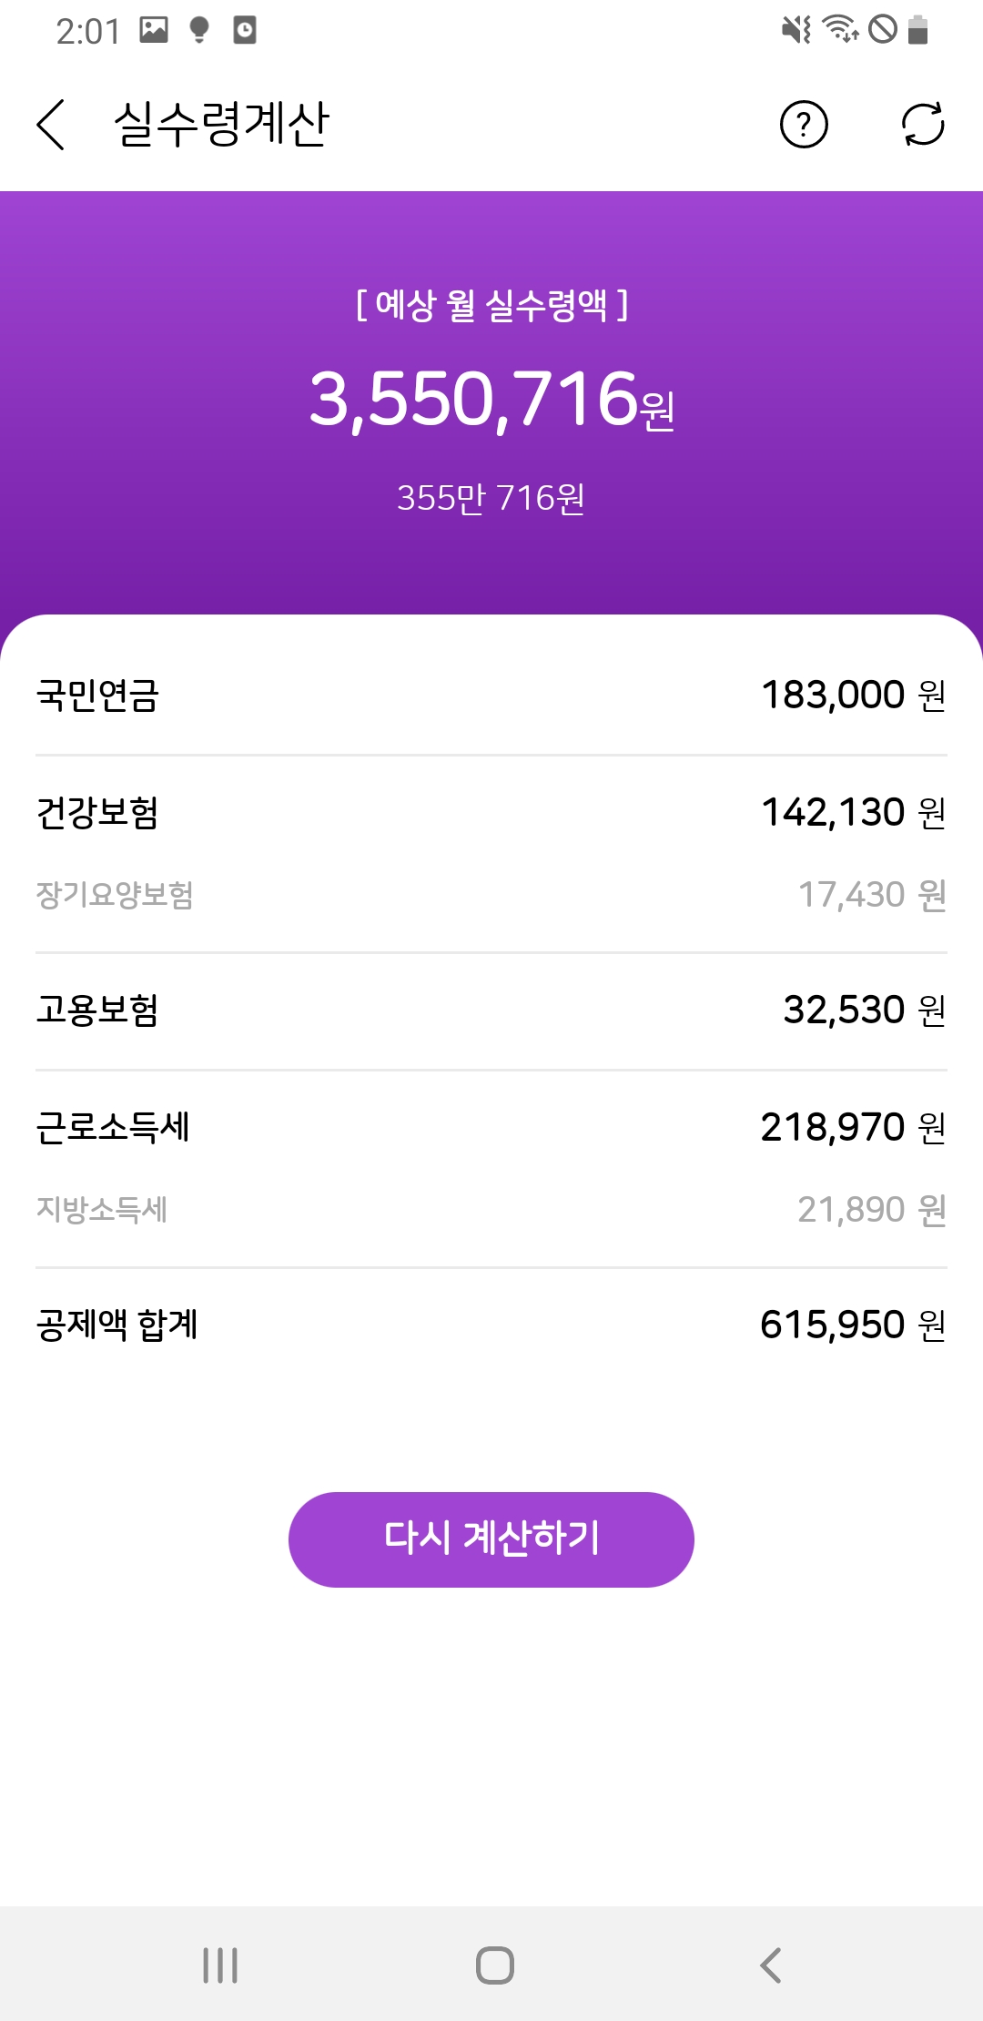Open Android recent apps button
This screenshot has height=2021, width=983.
click(220, 1965)
